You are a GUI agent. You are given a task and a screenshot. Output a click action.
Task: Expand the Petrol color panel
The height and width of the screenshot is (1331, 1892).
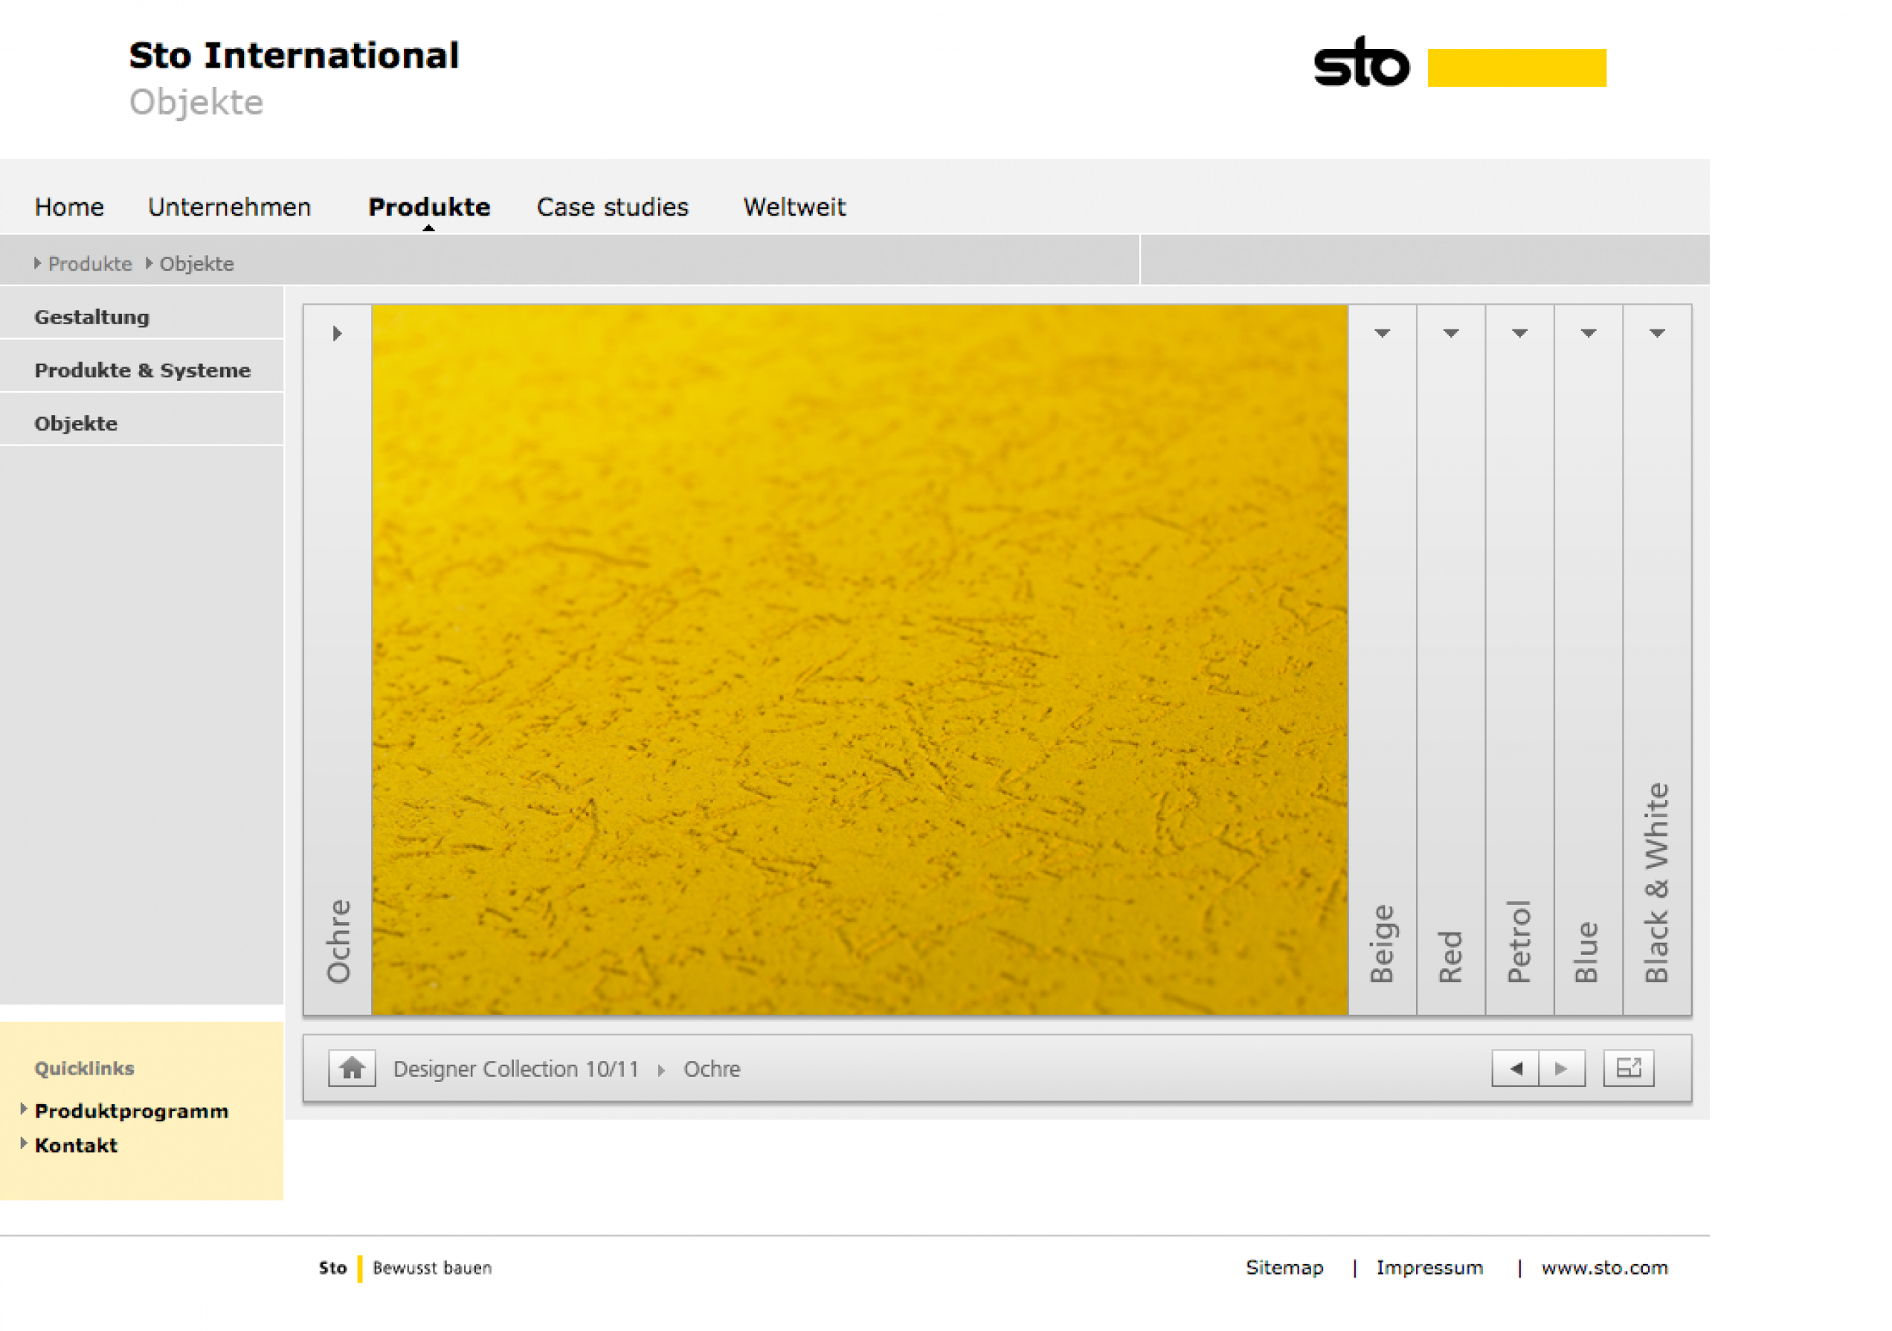point(1519,334)
